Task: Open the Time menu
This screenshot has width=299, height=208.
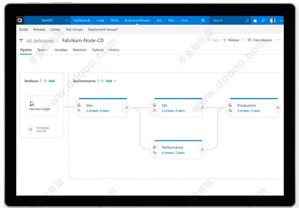Action: (184, 20)
